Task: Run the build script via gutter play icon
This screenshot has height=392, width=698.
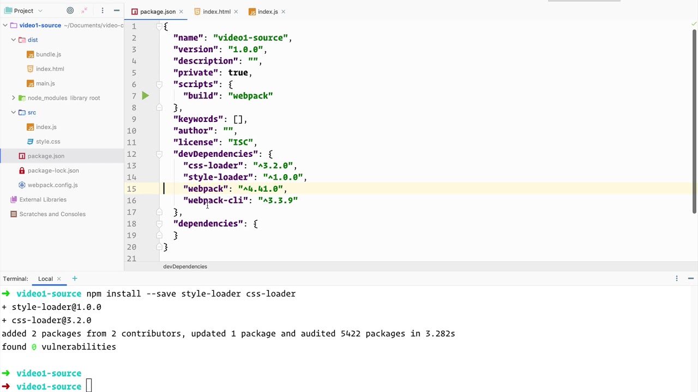Action: coord(145,96)
